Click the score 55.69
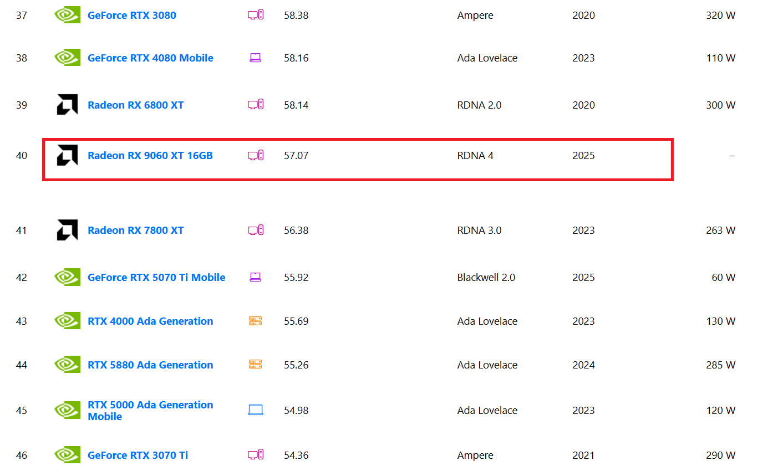768x471 pixels. (296, 321)
